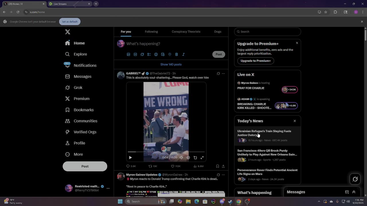
Task: Click the X search box
Action: coord(268,31)
